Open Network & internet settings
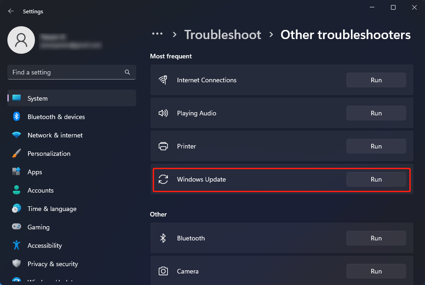 pos(72,135)
